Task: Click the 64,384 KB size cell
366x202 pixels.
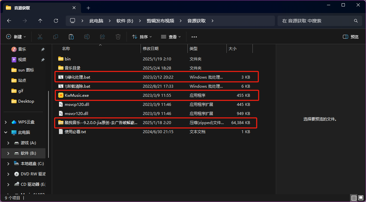Action: pos(241,122)
